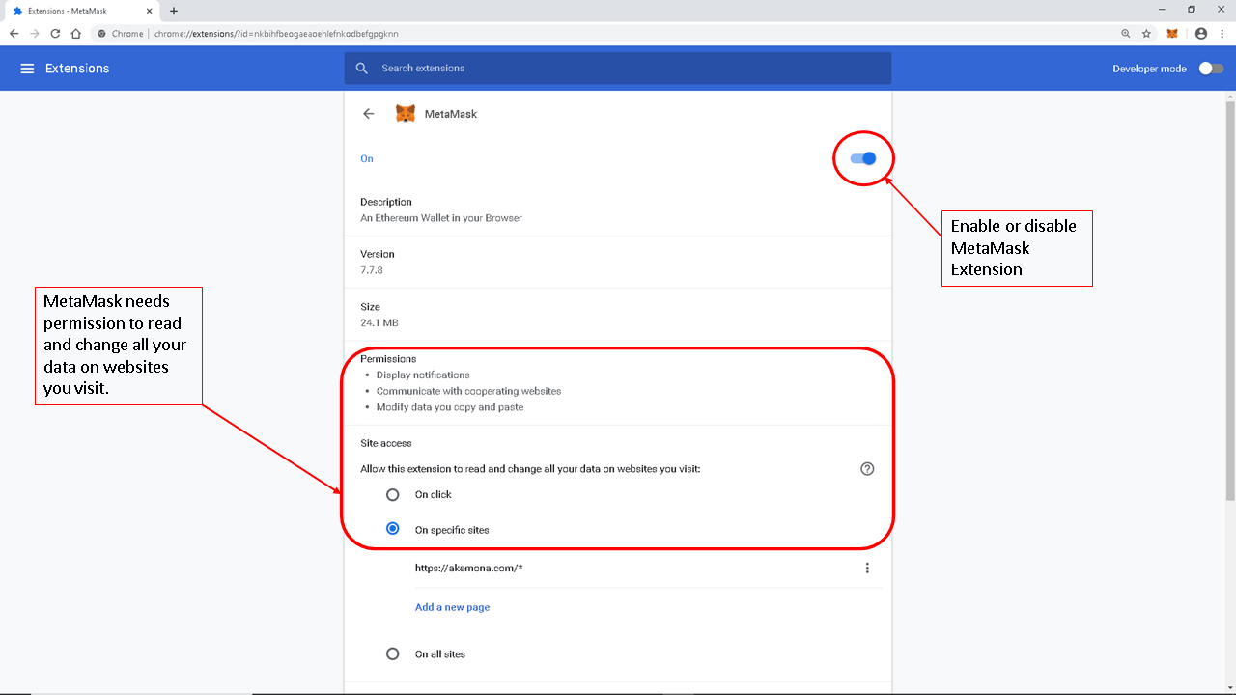
Task: Click the MetaMask fox logo in the page header
Action: pyautogui.click(x=406, y=114)
